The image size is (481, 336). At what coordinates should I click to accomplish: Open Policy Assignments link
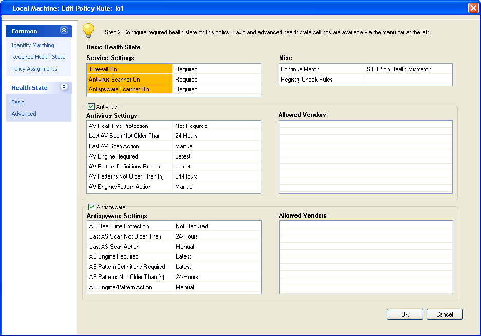[34, 69]
